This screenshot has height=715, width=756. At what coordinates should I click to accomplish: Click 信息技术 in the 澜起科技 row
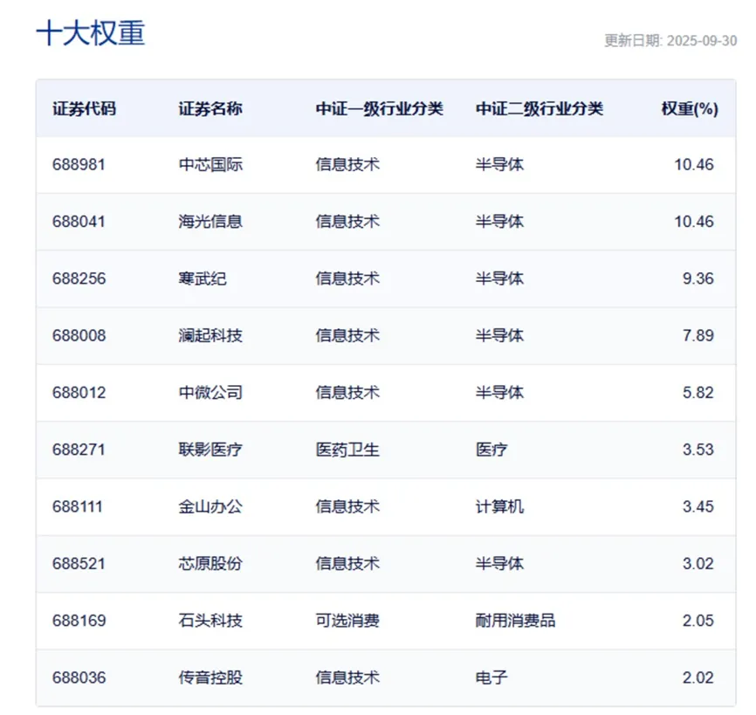point(347,335)
